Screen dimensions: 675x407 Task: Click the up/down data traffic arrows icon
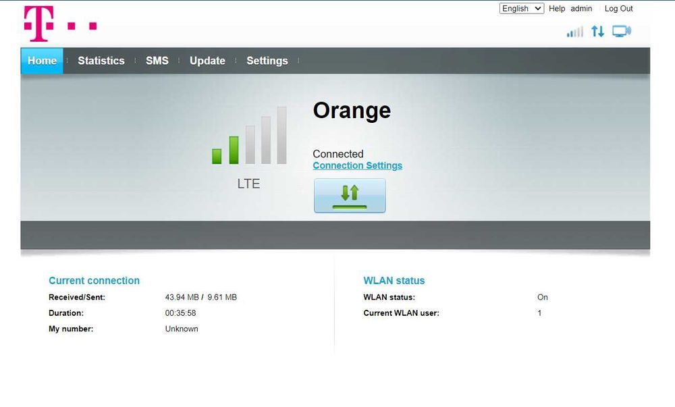(x=597, y=32)
